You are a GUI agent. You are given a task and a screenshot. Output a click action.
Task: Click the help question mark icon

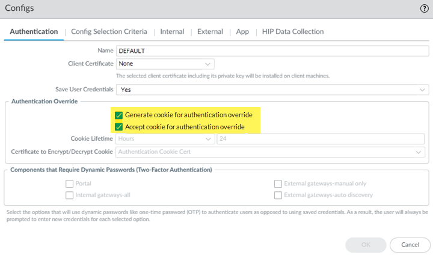pyautogui.click(x=423, y=8)
